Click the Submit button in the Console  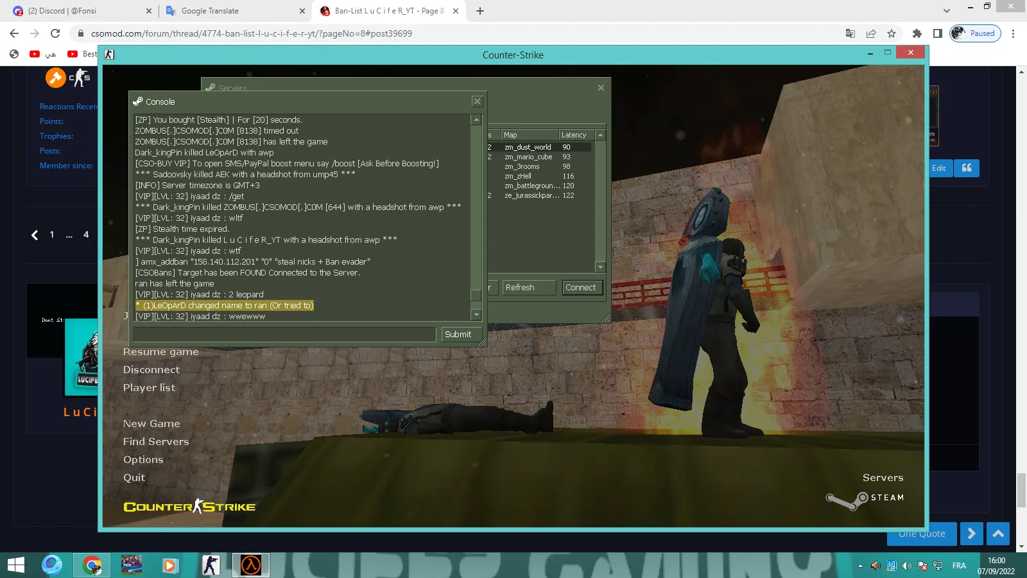pyautogui.click(x=458, y=334)
